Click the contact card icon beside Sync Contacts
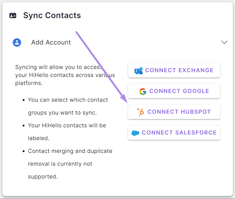The width and height of the screenshot is (235, 199). [x=13, y=15]
